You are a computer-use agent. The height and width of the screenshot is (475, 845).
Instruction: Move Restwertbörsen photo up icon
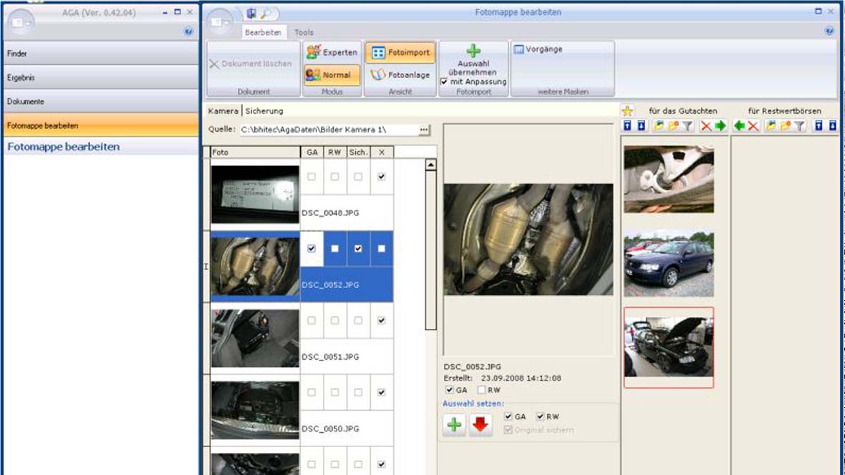[819, 126]
